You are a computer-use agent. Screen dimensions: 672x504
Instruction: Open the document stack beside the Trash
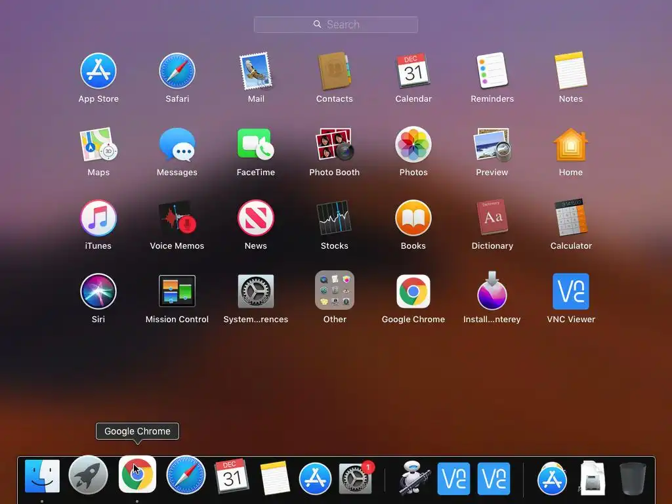(593, 478)
